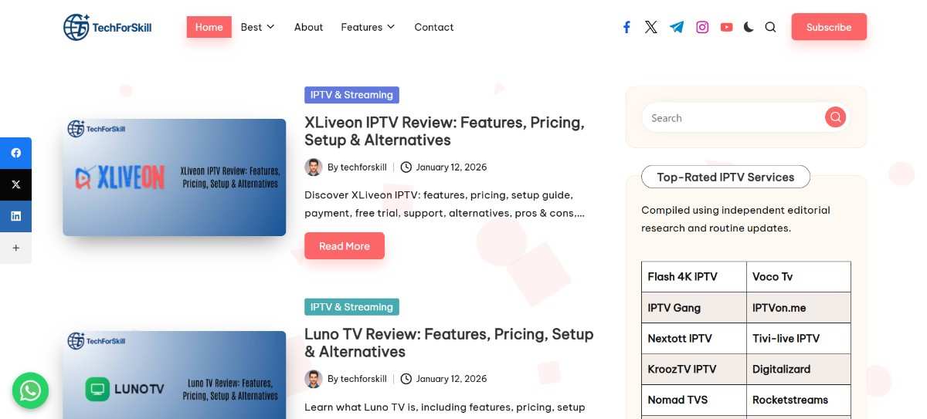927x419 pixels.
Task: Click into the sidebar Search field
Action: tap(734, 118)
